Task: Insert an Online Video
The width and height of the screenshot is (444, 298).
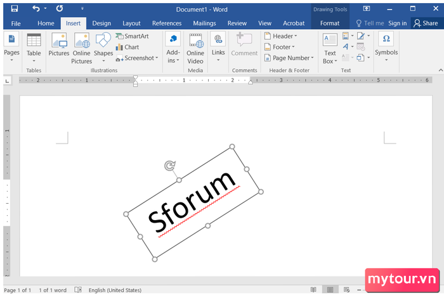Action: 195,48
